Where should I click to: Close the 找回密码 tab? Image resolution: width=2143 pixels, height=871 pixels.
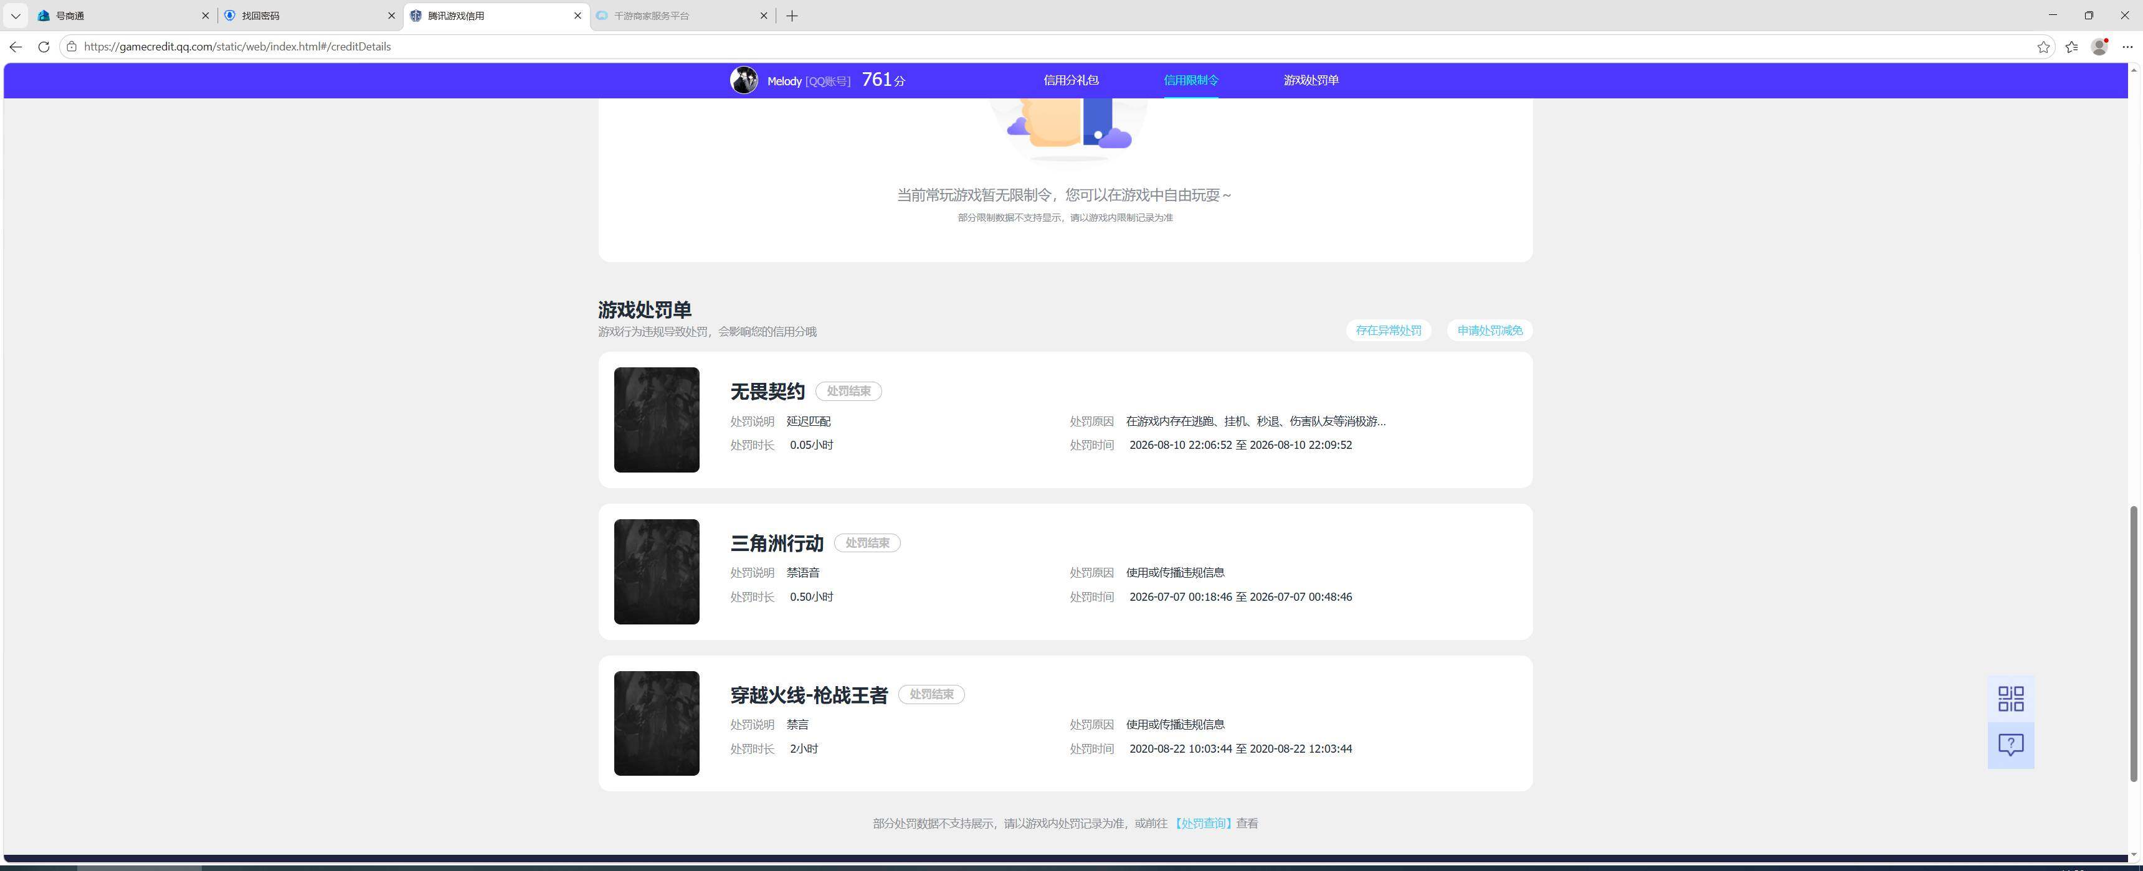pos(392,16)
